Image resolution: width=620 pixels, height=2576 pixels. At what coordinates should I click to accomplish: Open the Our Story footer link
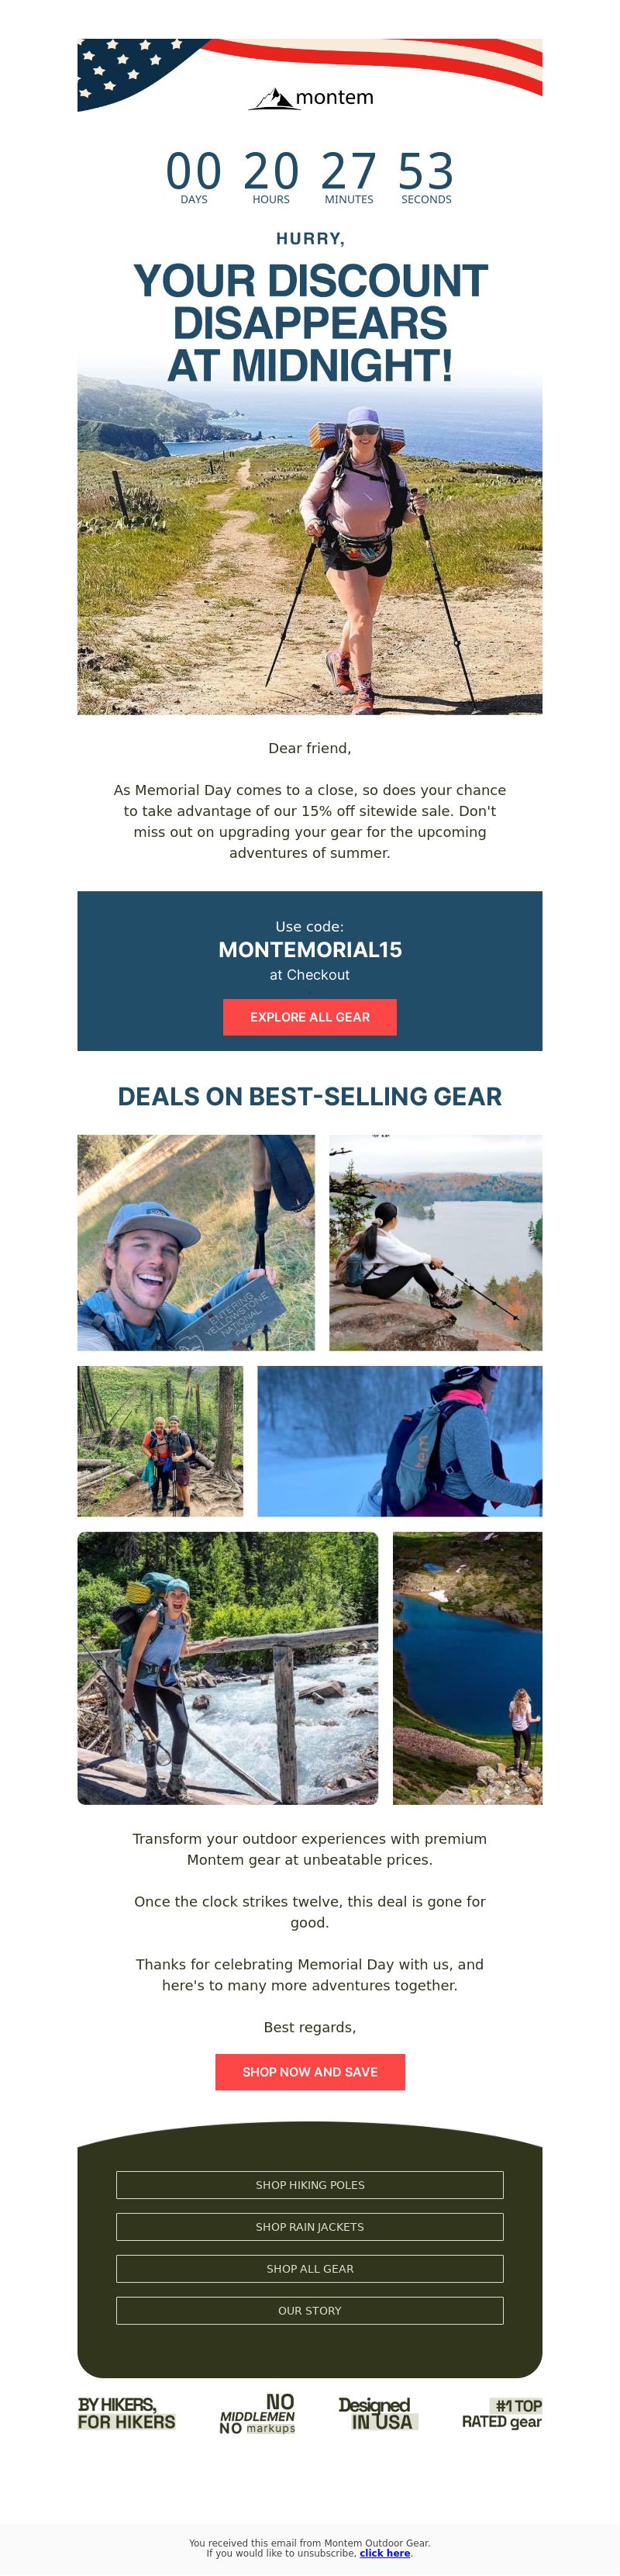pyautogui.click(x=309, y=2310)
